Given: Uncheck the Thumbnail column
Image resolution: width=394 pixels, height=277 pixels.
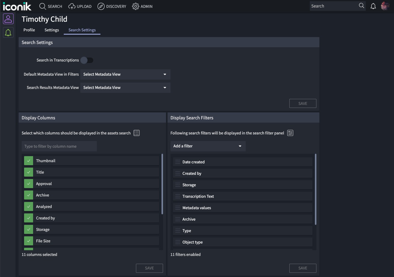Looking at the screenshot, I should pyautogui.click(x=28, y=160).
